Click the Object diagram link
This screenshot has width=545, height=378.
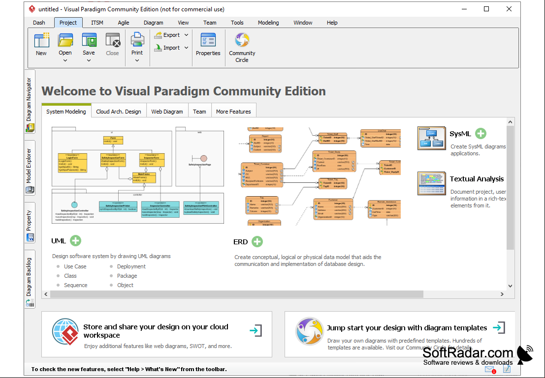(125, 285)
